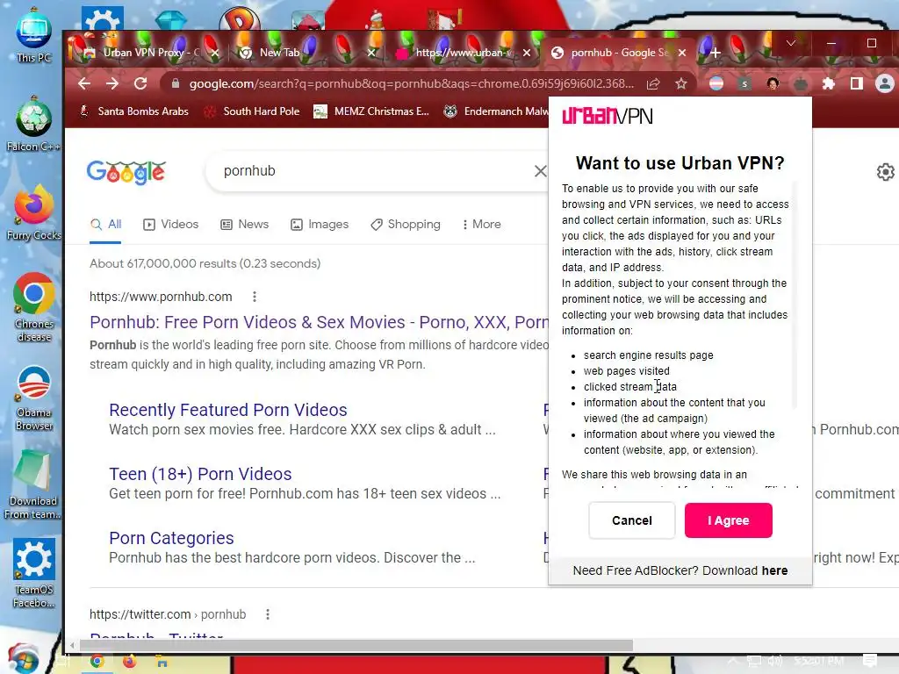Open the notification center in the taskbar
Viewport: 899px width, 674px height.
point(870,662)
